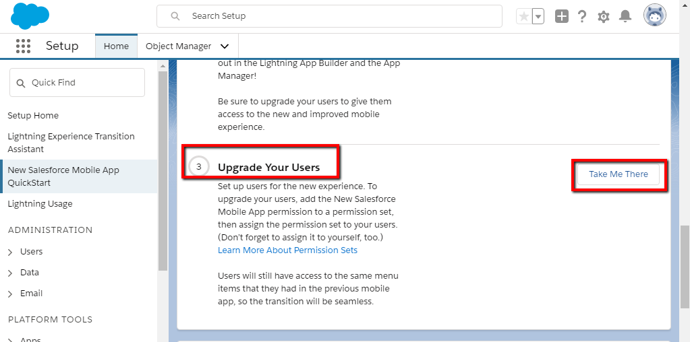Click the user profile avatar

point(654,15)
